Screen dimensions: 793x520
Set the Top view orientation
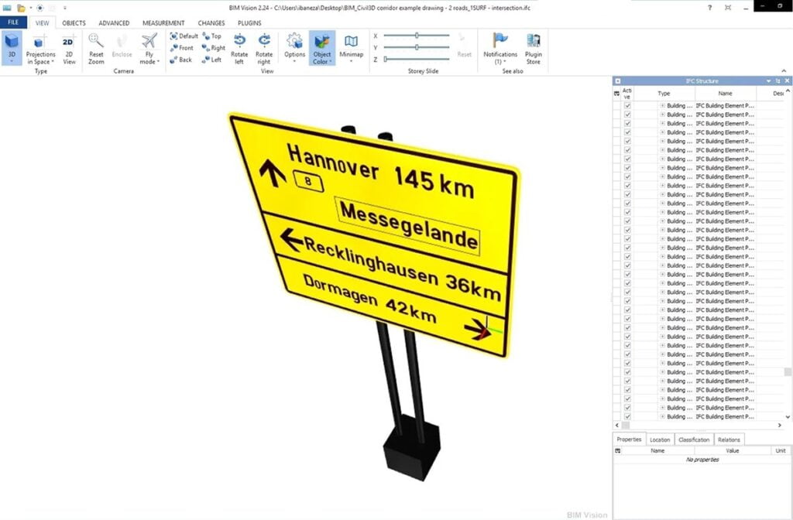(x=211, y=36)
